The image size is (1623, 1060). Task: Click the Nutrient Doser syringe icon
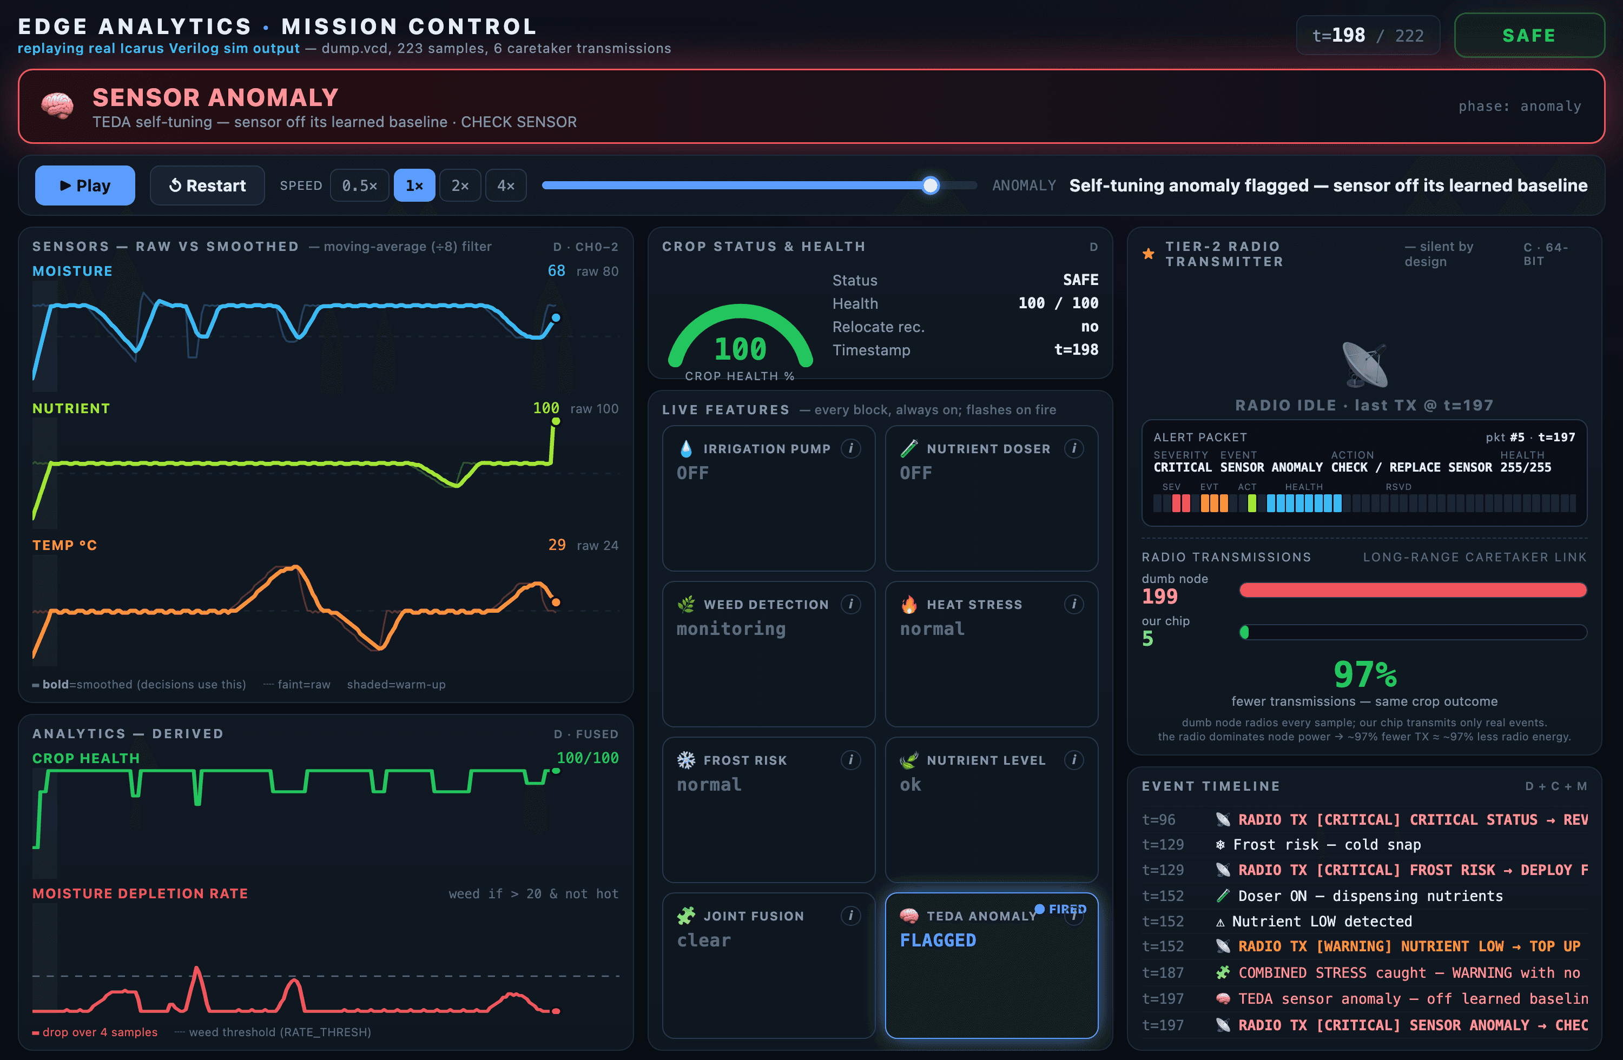(x=909, y=448)
